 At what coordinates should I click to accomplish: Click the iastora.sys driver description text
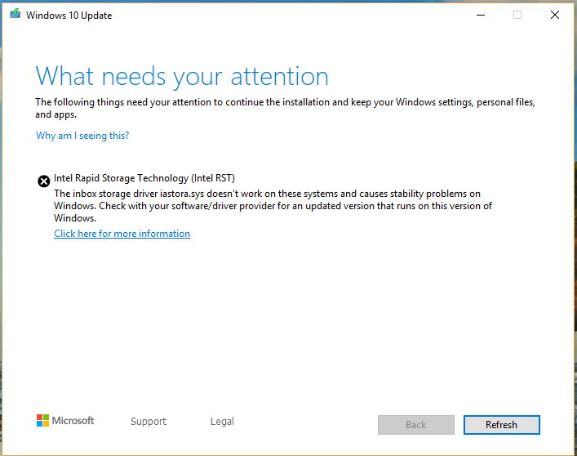click(x=273, y=206)
